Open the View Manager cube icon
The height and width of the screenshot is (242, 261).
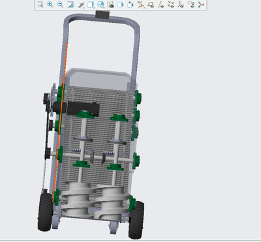100,5
